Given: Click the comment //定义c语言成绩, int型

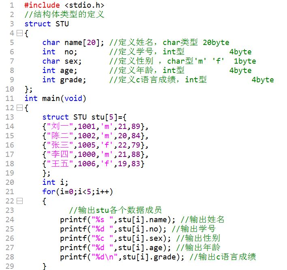Looking at the screenshot, I should pos(158,80).
